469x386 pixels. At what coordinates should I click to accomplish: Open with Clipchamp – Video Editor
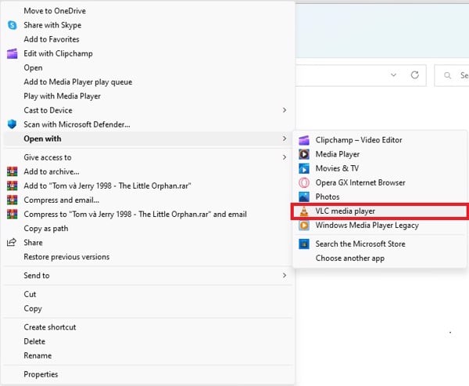point(359,140)
